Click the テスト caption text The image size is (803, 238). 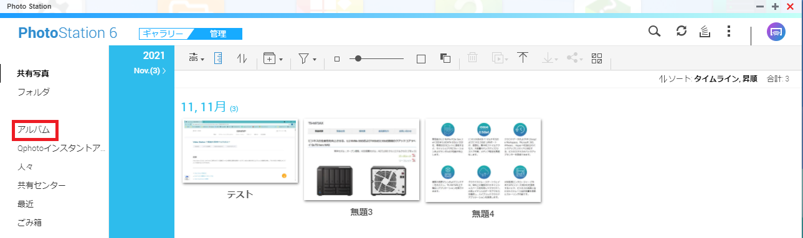click(240, 194)
